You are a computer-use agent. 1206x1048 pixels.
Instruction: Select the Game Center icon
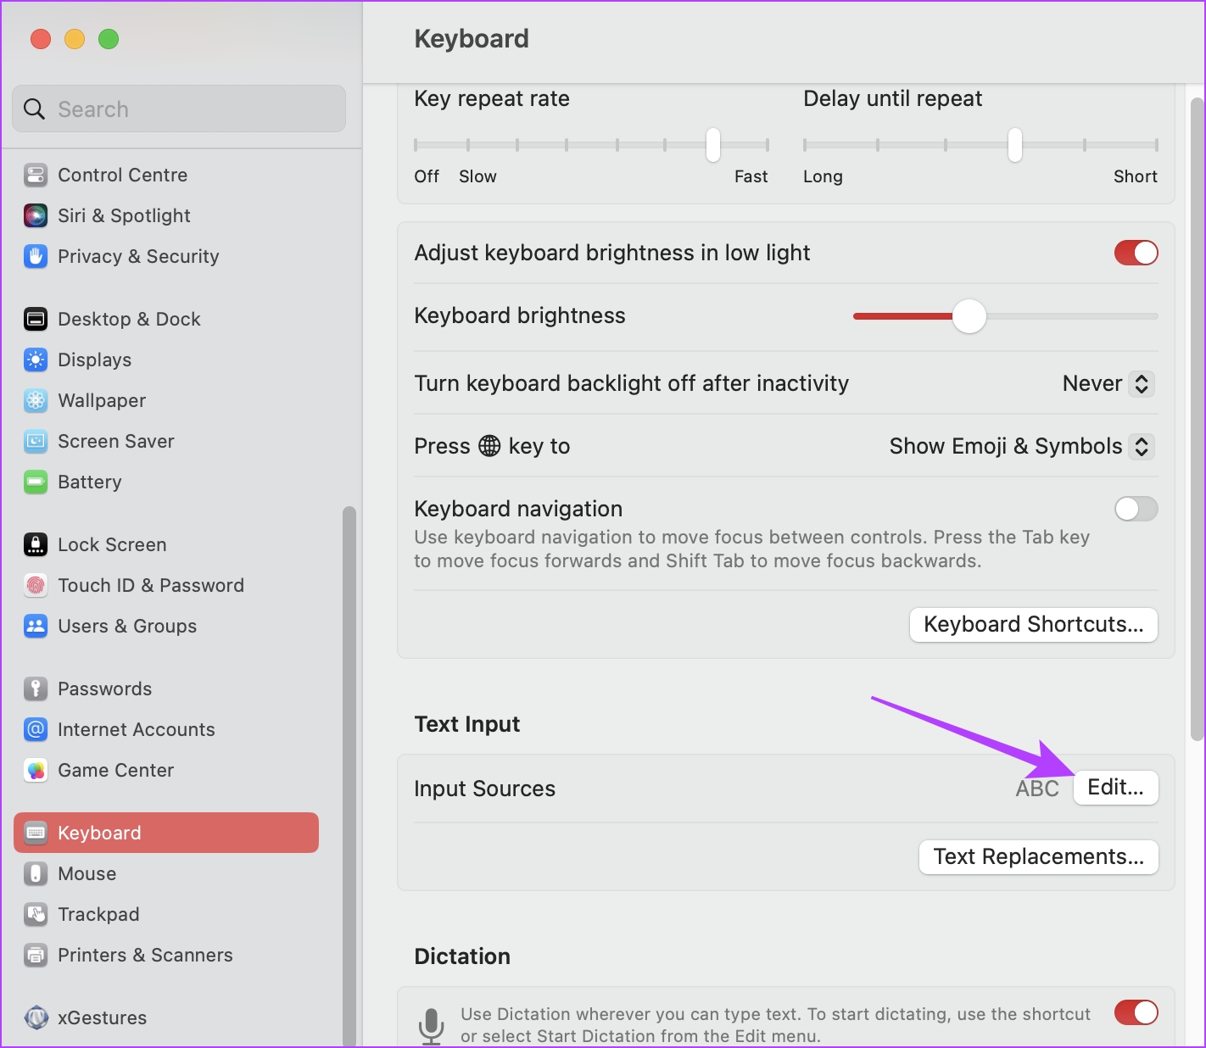point(36,770)
